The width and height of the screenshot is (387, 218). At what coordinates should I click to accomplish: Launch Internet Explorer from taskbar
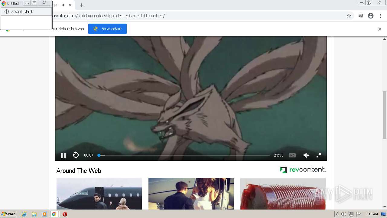(x=24, y=214)
